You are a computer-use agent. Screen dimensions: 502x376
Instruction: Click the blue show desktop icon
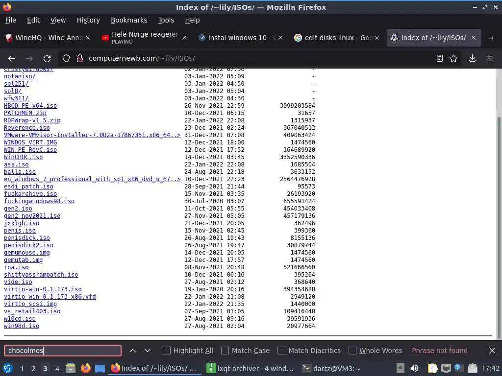click(100, 369)
